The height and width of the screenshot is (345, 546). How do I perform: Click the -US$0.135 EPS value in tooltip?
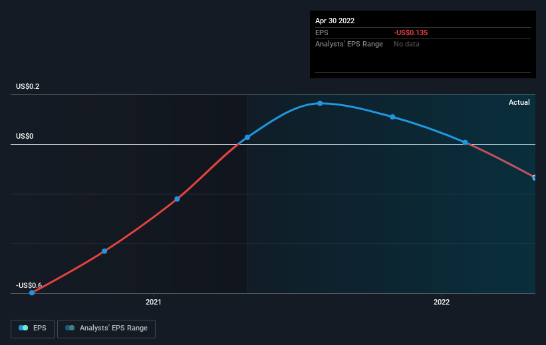coord(410,33)
